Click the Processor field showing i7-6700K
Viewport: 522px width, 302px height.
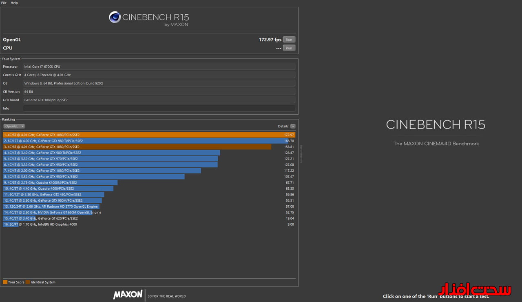click(x=159, y=67)
